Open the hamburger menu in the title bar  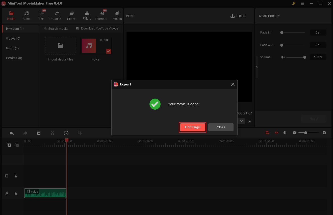302,4
